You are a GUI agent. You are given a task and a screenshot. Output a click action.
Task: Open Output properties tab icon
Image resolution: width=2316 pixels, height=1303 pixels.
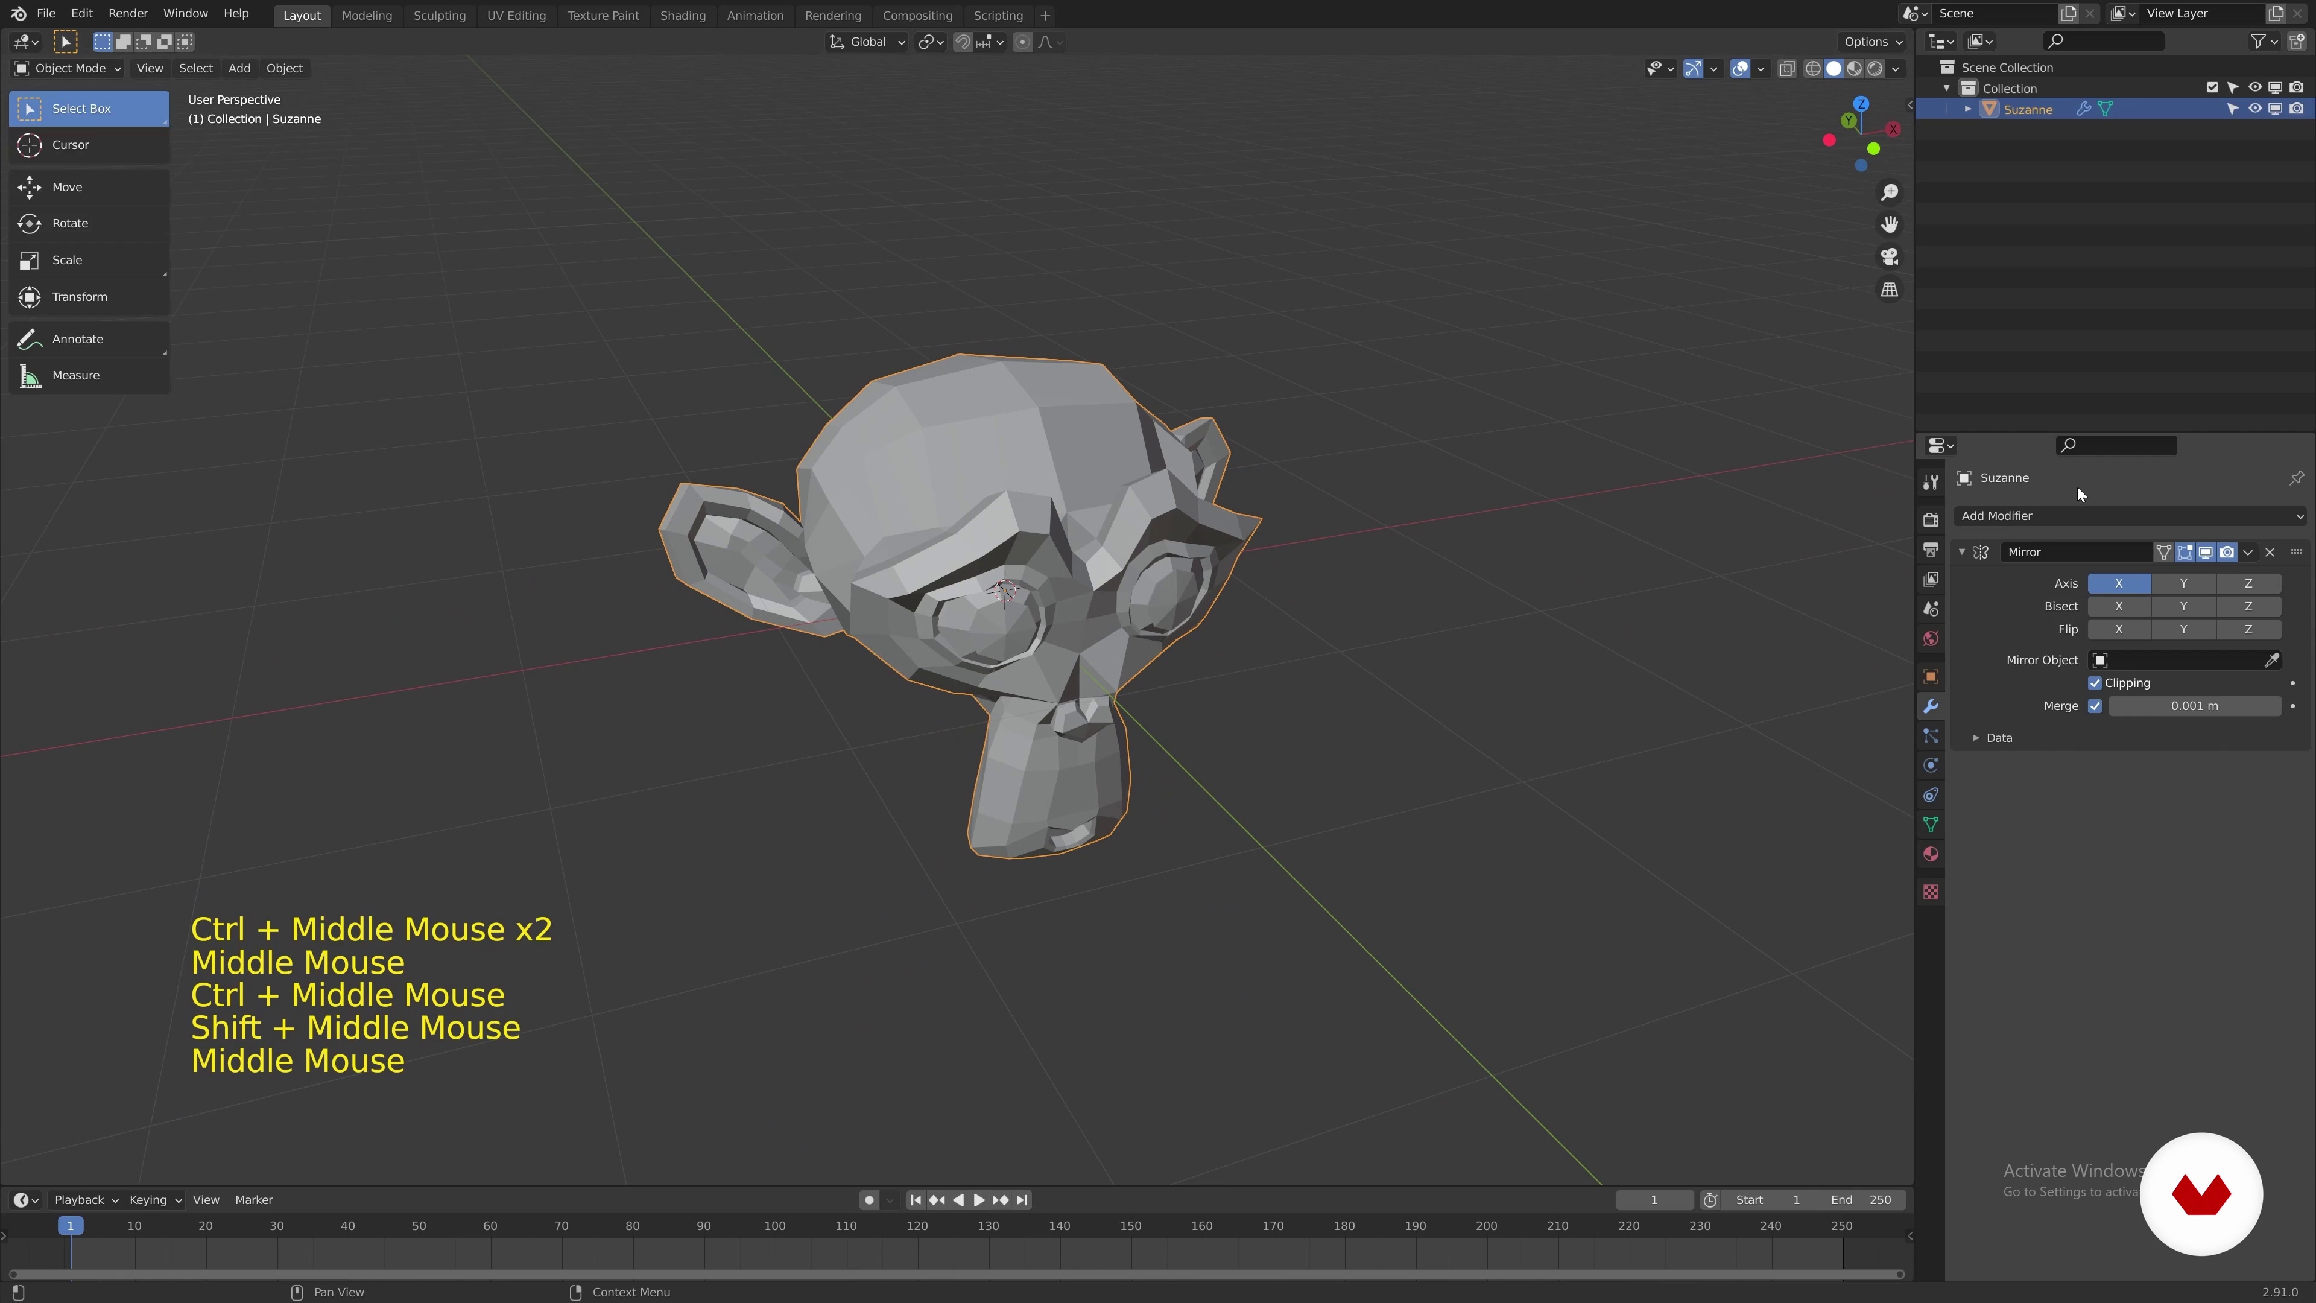[x=1930, y=550]
